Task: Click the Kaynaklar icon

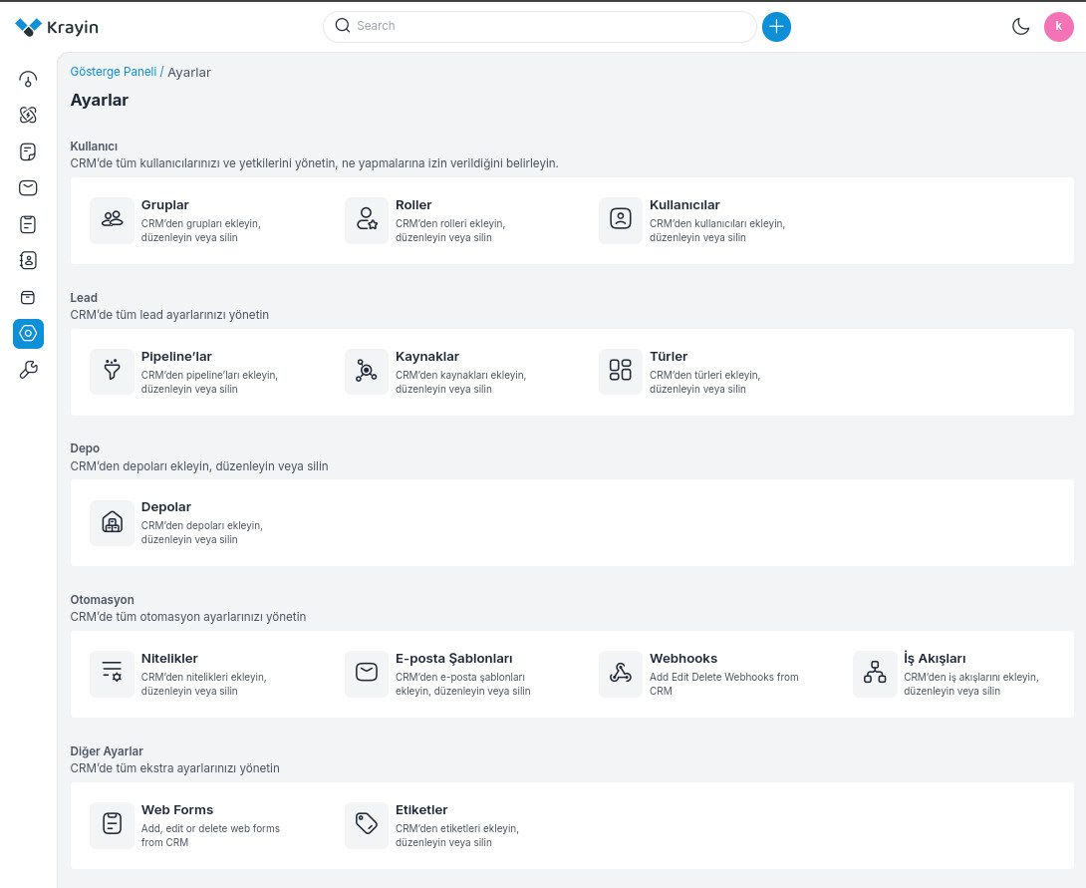Action: [367, 372]
